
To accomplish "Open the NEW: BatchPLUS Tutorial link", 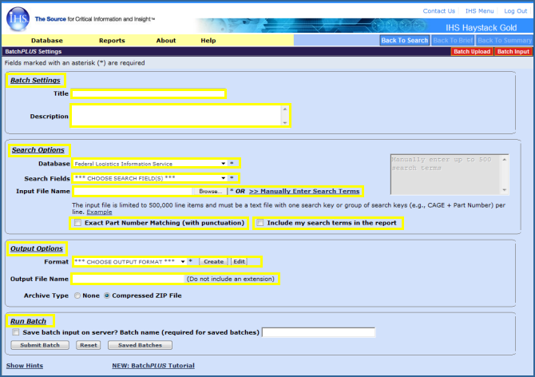I will point(153,365).
